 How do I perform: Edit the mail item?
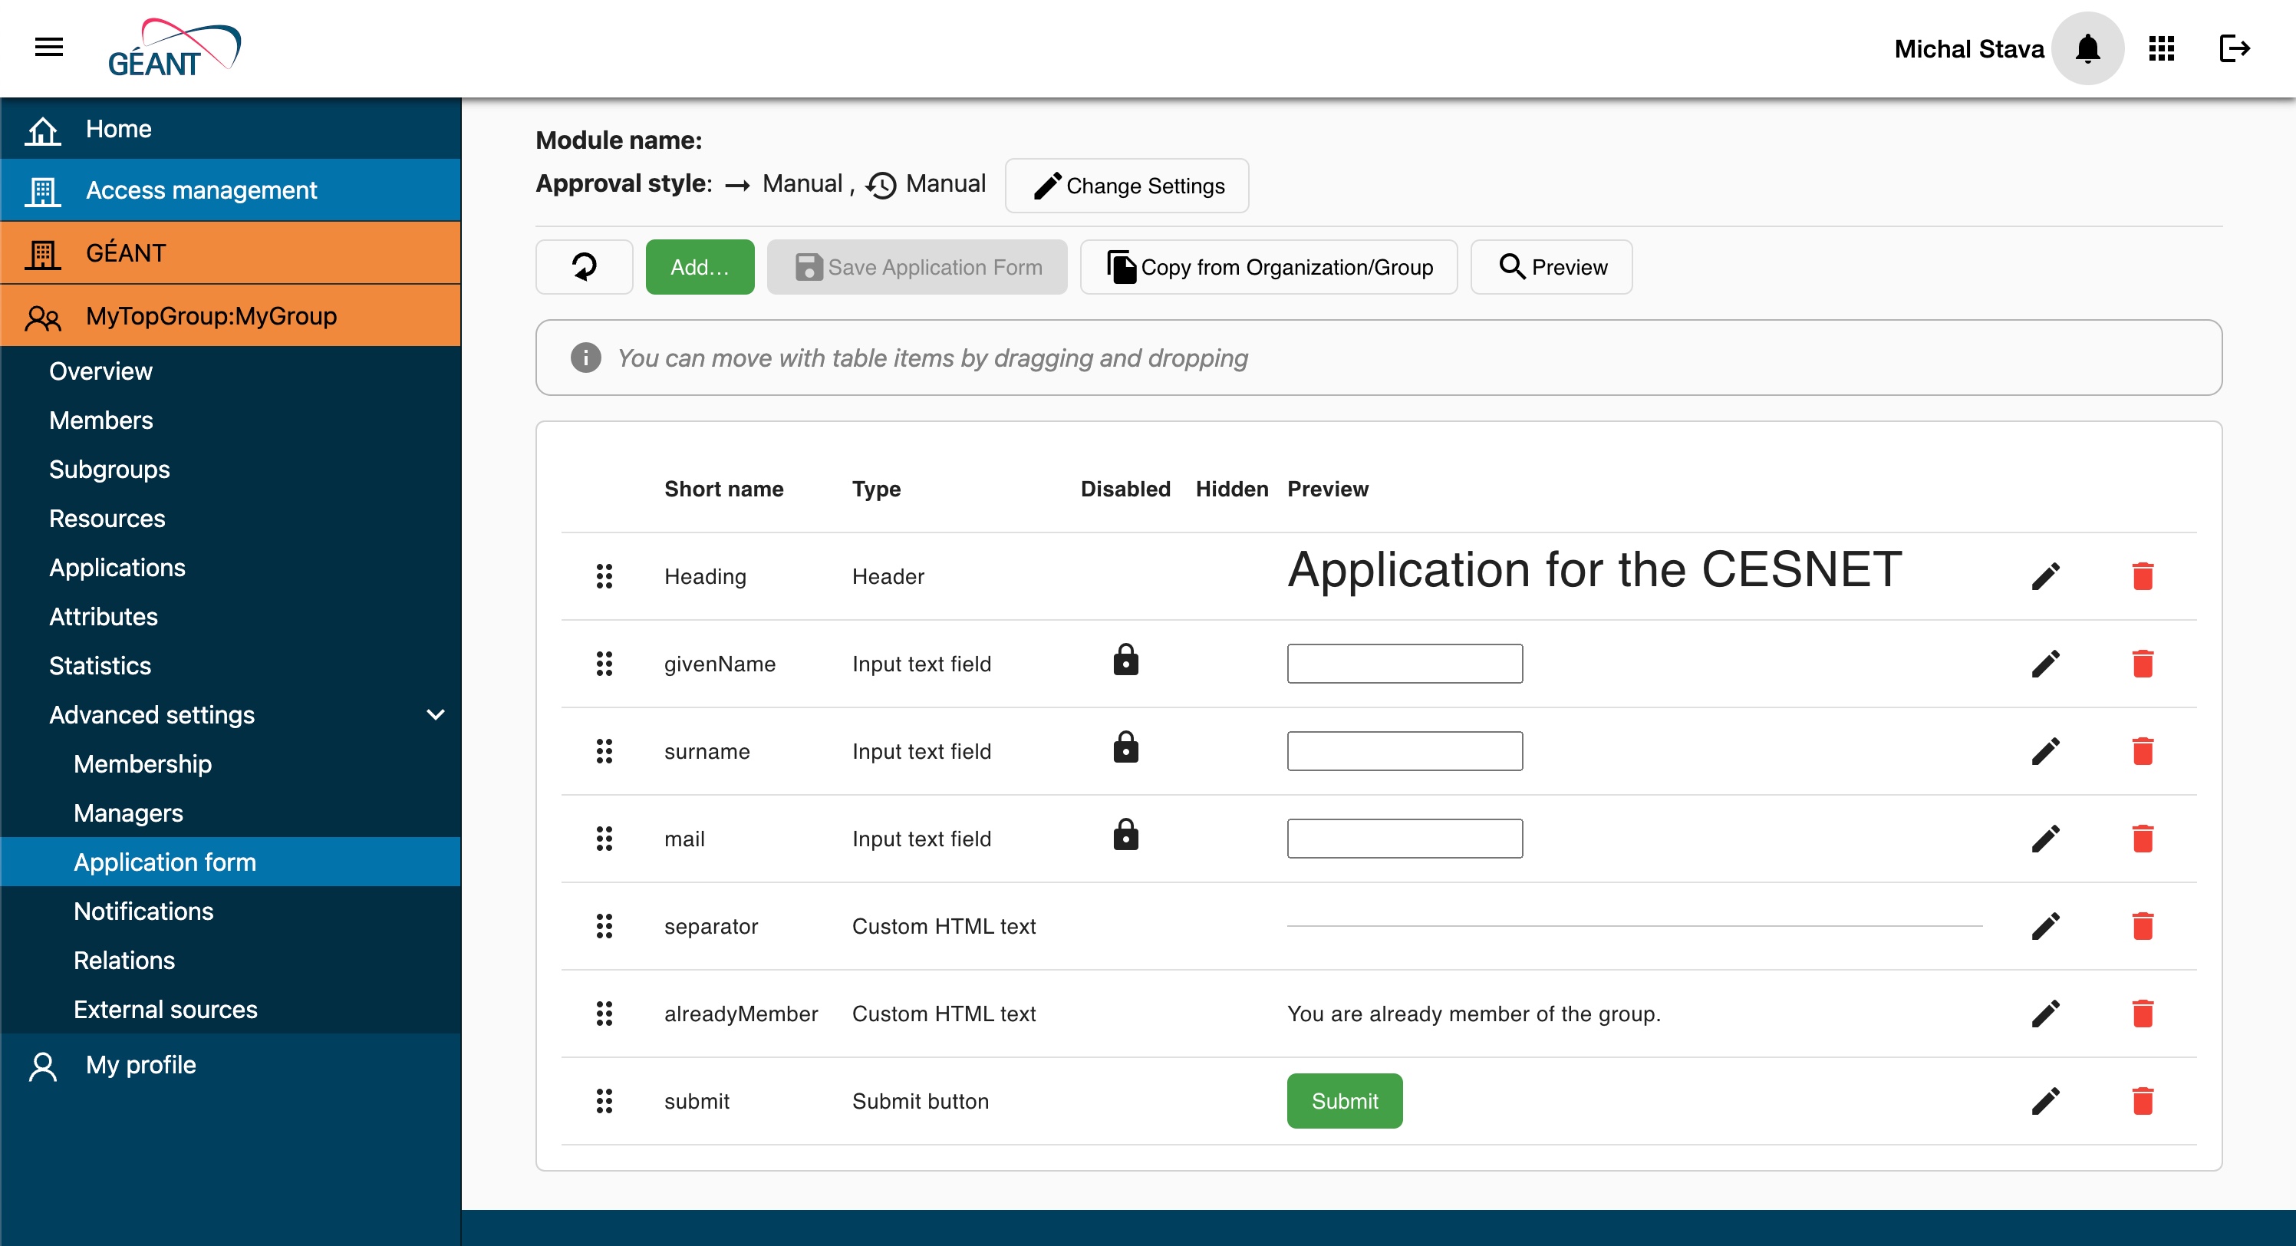[x=2046, y=838]
